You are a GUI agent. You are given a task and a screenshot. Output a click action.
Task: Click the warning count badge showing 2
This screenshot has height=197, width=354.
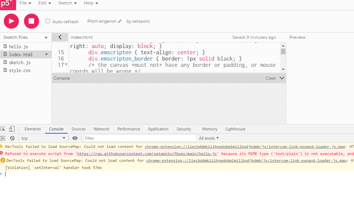pos(3,161)
